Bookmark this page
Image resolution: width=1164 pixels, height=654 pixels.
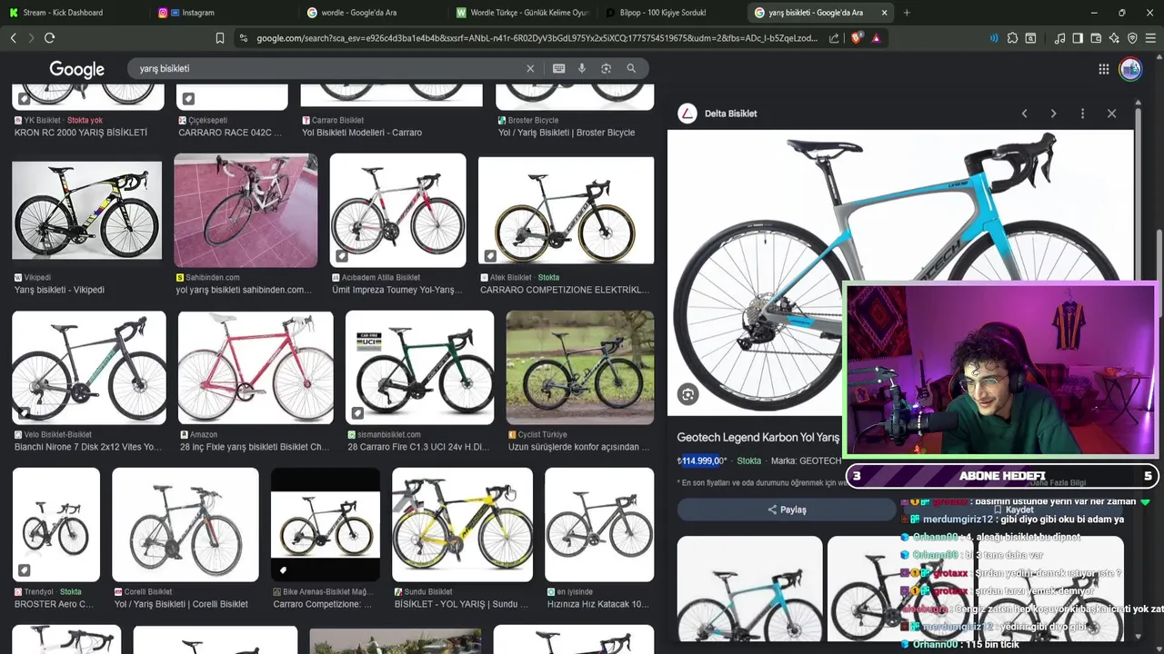220,38
